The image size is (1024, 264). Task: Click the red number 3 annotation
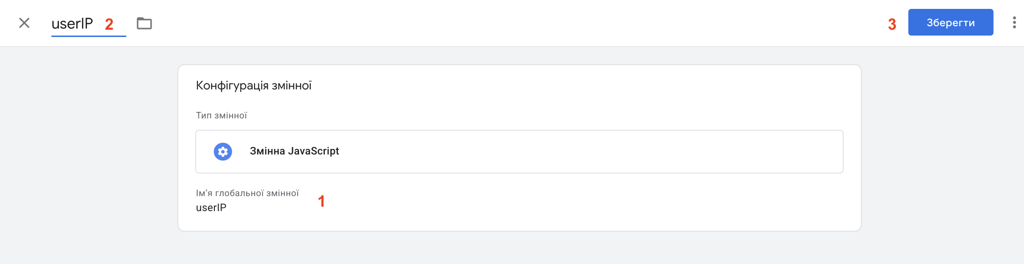(892, 24)
